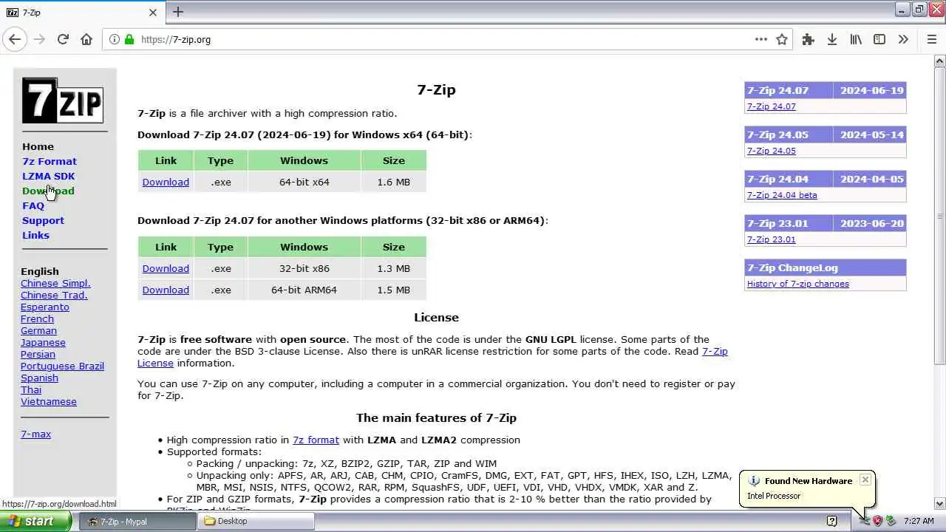Screen dimensions: 946x532
Task: Reload the current page
Action: (x=63, y=39)
